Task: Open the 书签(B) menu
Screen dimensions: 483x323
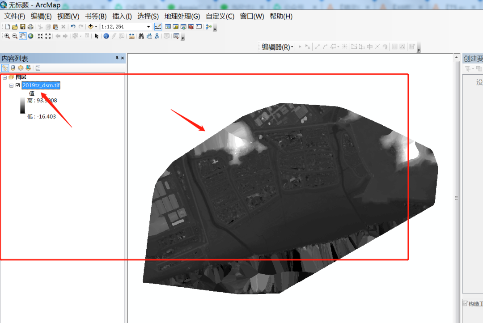Action: click(x=96, y=16)
